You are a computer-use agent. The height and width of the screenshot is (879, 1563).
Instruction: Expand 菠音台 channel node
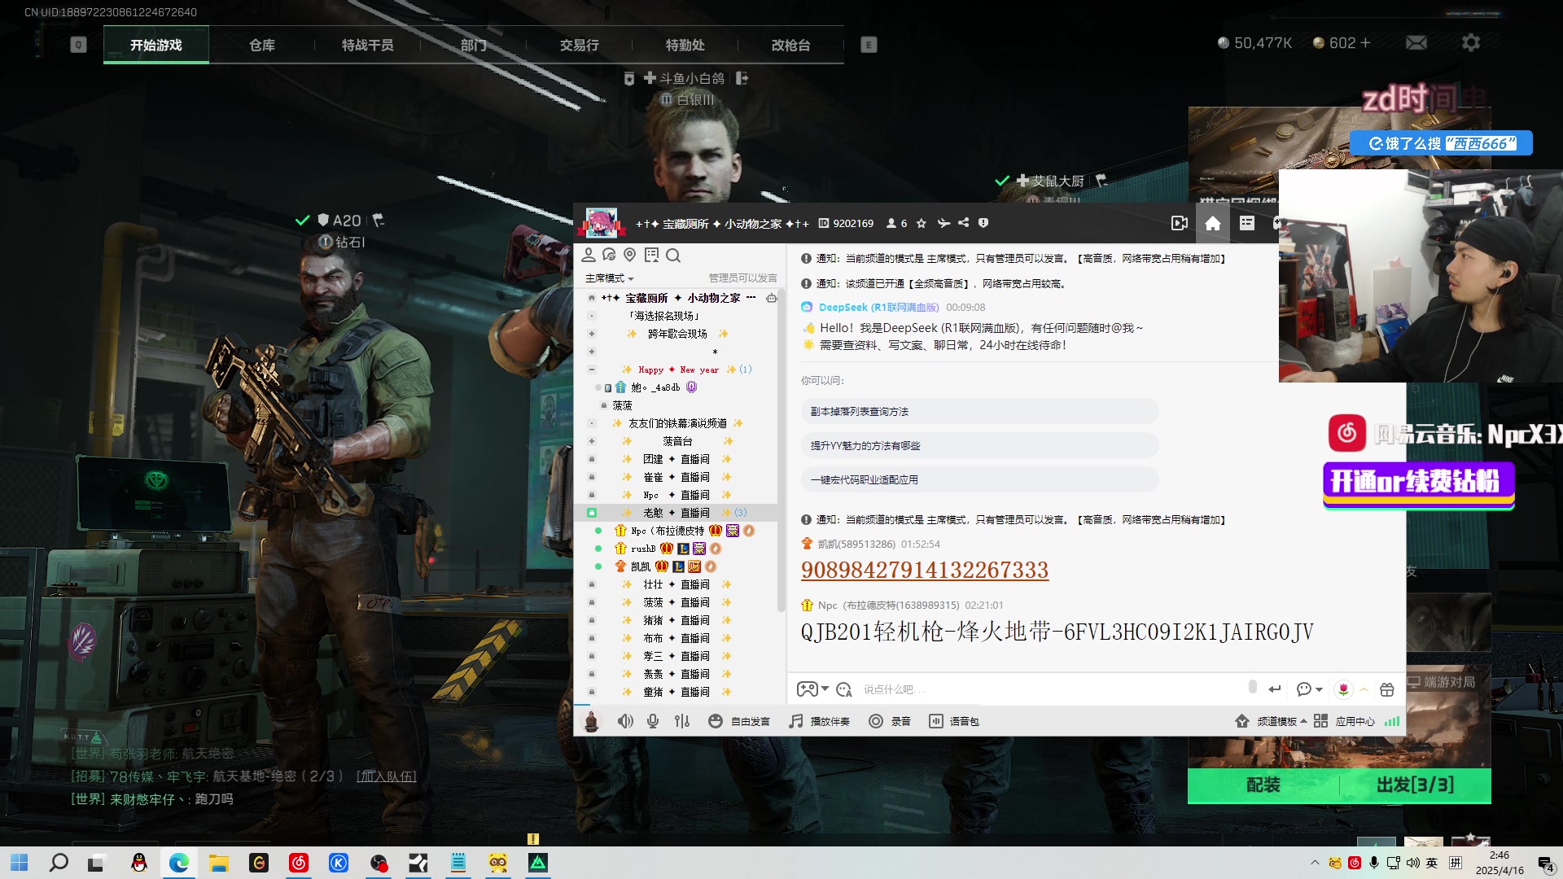click(x=592, y=441)
